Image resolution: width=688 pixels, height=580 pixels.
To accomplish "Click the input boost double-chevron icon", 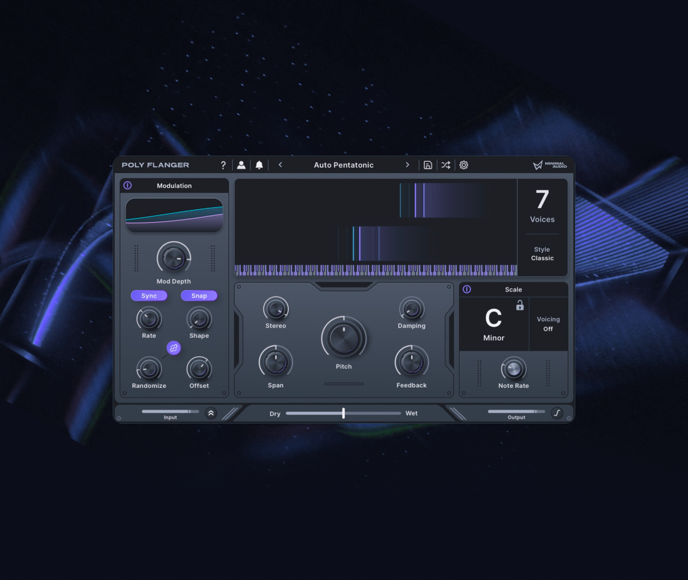I will pyautogui.click(x=211, y=413).
